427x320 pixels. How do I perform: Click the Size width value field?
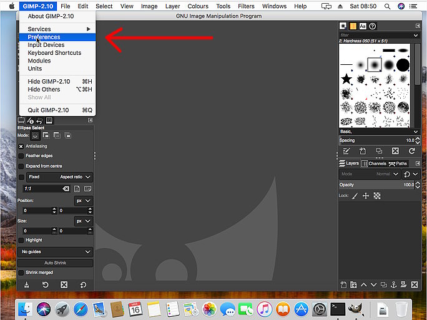(x=37, y=231)
